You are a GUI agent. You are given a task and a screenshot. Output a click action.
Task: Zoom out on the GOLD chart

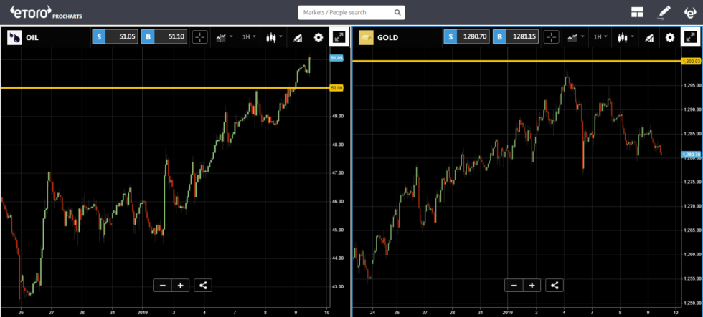click(514, 286)
